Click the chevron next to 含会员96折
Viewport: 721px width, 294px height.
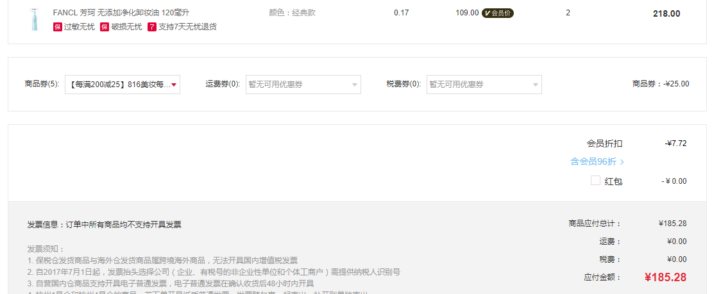click(x=622, y=161)
